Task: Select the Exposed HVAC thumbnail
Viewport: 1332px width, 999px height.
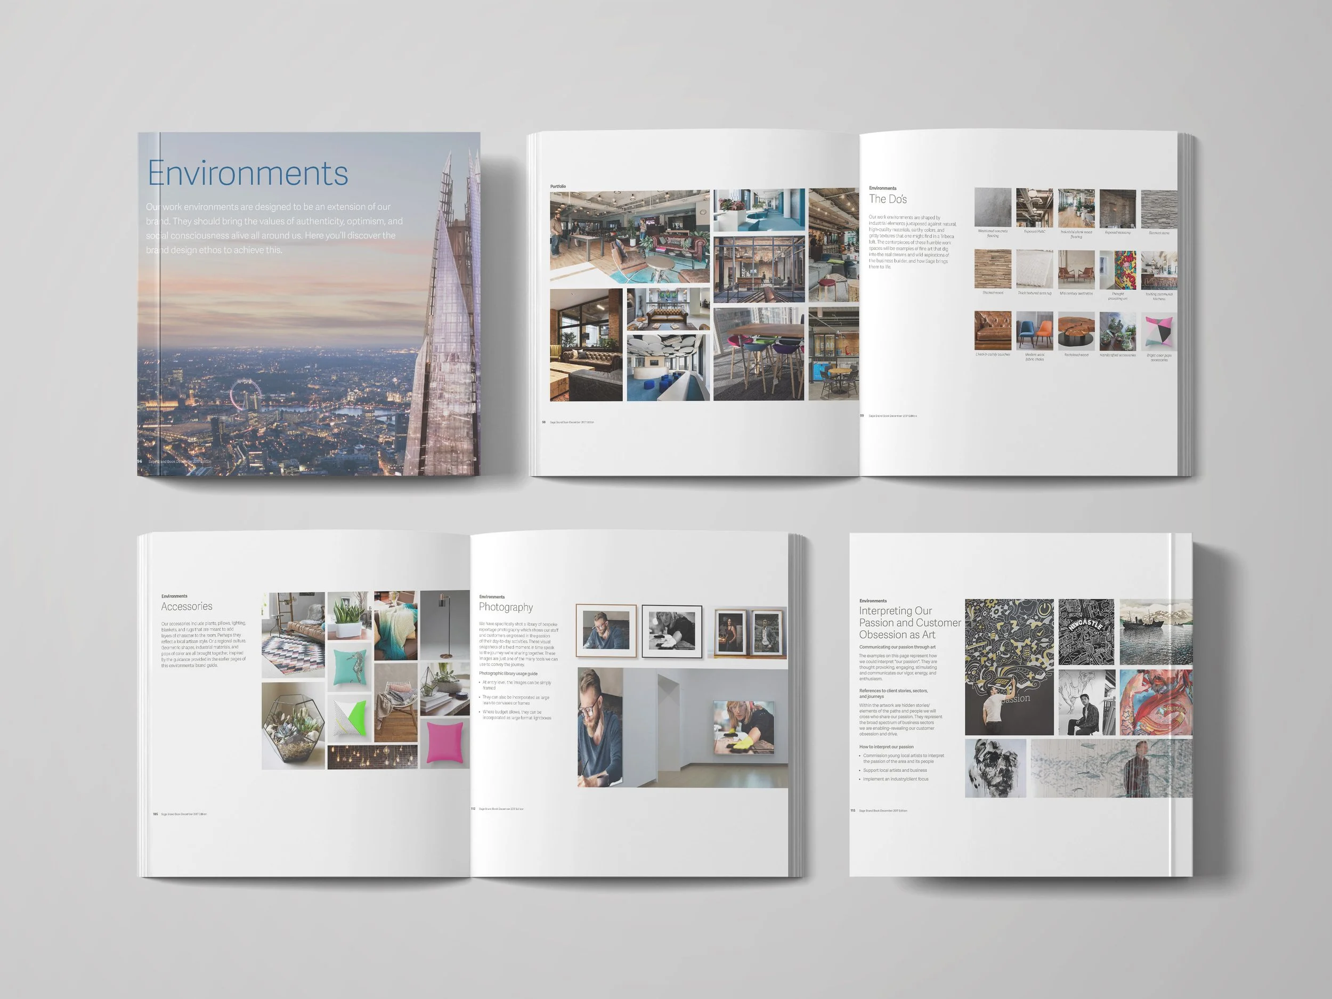Action: 1034,208
